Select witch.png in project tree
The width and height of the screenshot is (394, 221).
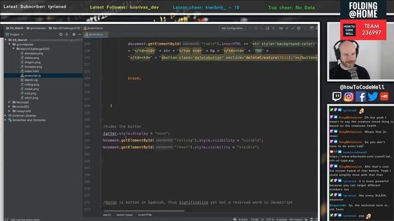coord(31,98)
